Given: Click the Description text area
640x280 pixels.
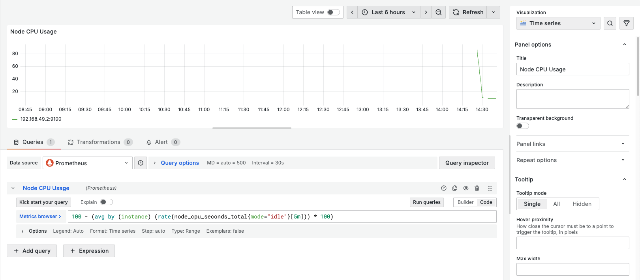Looking at the screenshot, I should point(572,99).
